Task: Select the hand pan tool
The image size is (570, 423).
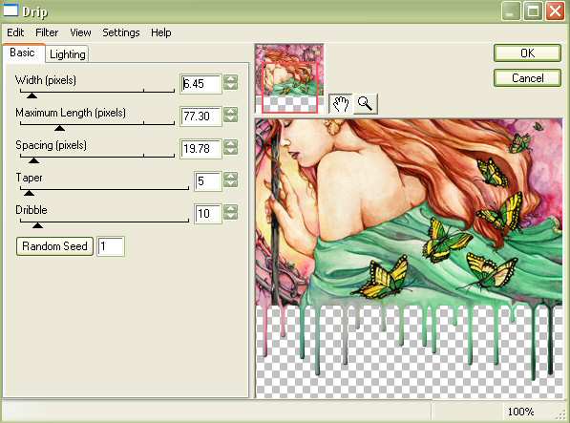Action: [341, 104]
